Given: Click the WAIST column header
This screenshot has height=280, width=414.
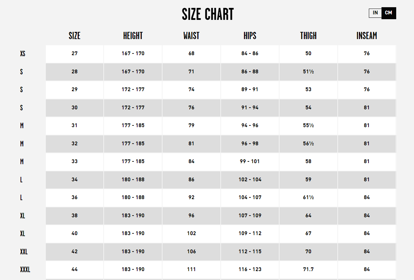Looking at the screenshot, I should (x=191, y=36).
